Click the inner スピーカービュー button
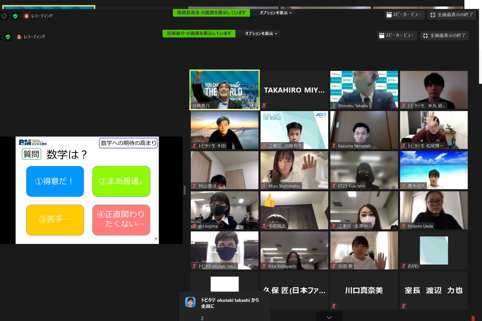This screenshot has height=321, width=482. click(x=397, y=35)
